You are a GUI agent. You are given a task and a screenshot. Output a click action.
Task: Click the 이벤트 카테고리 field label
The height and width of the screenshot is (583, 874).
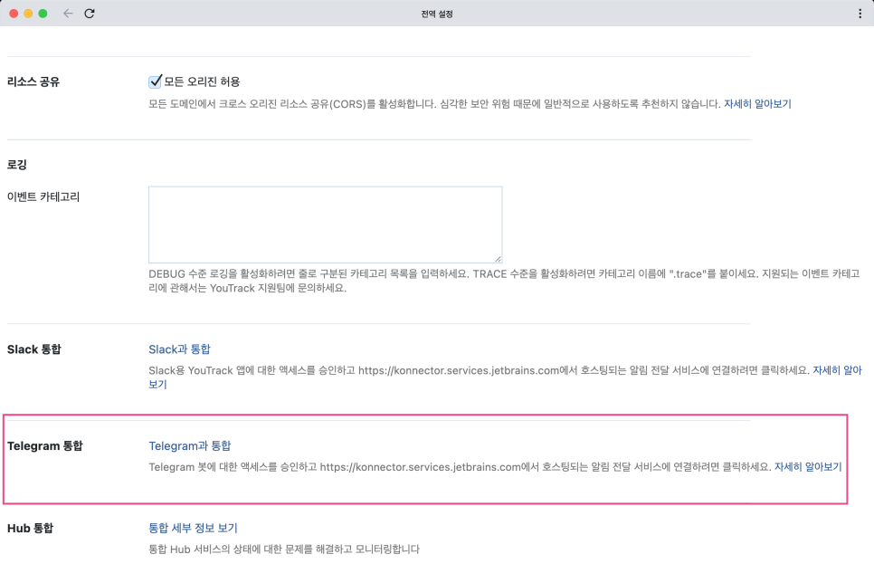click(x=43, y=196)
